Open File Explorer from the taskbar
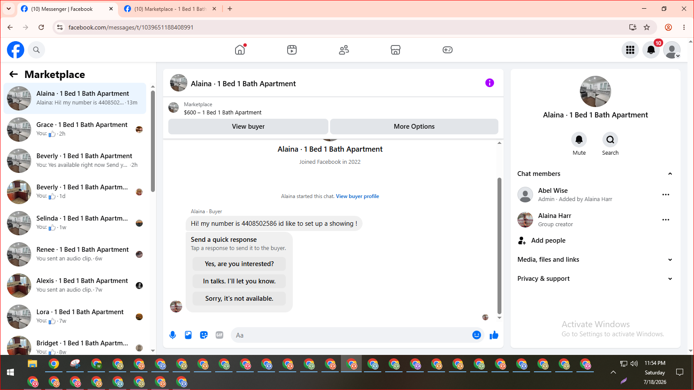This screenshot has width=694, height=390. click(33, 364)
